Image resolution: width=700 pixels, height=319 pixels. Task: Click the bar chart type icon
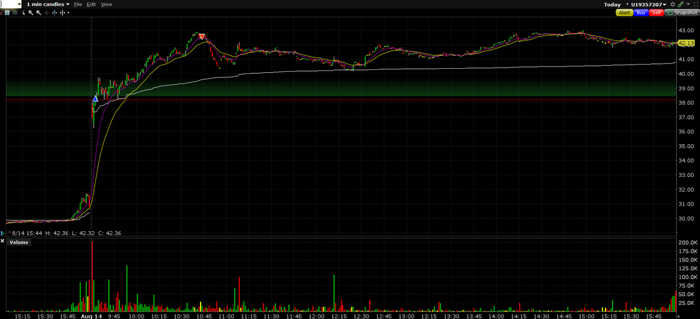pyautogui.click(x=15, y=13)
